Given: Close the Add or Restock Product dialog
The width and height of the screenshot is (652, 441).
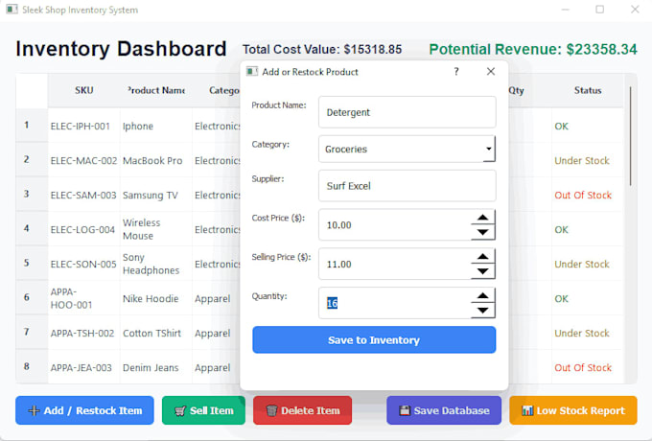Looking at the screenshot, I should coord(491,72).
